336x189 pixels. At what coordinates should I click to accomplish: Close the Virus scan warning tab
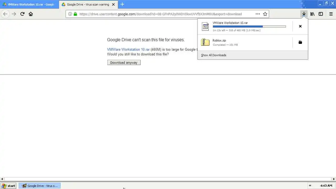click(x=113, y=4)
